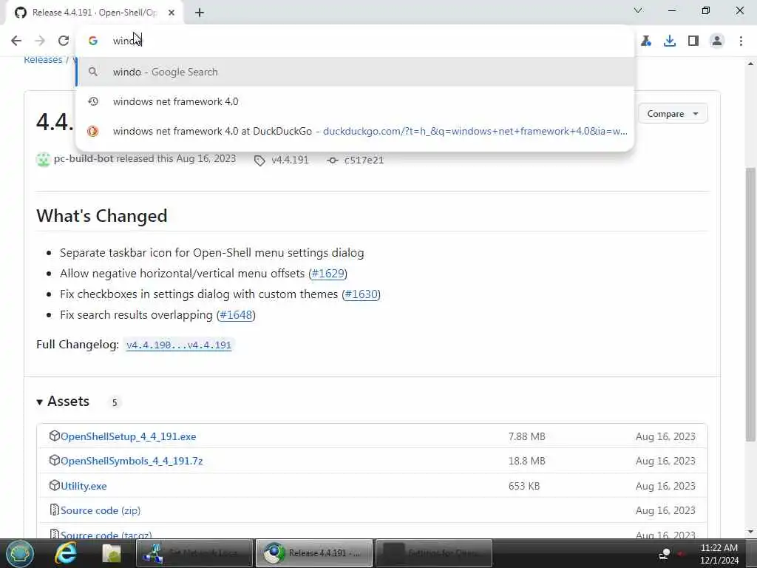Select the DuckDuckGo windows net framework suggestion
Viewport: 757px width, 568px height.
coord(355,131)
